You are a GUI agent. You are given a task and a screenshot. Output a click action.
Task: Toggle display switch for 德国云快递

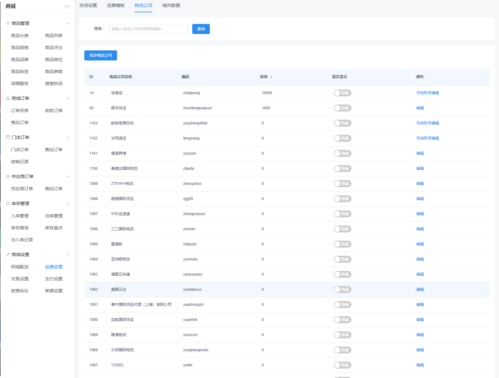342,274
